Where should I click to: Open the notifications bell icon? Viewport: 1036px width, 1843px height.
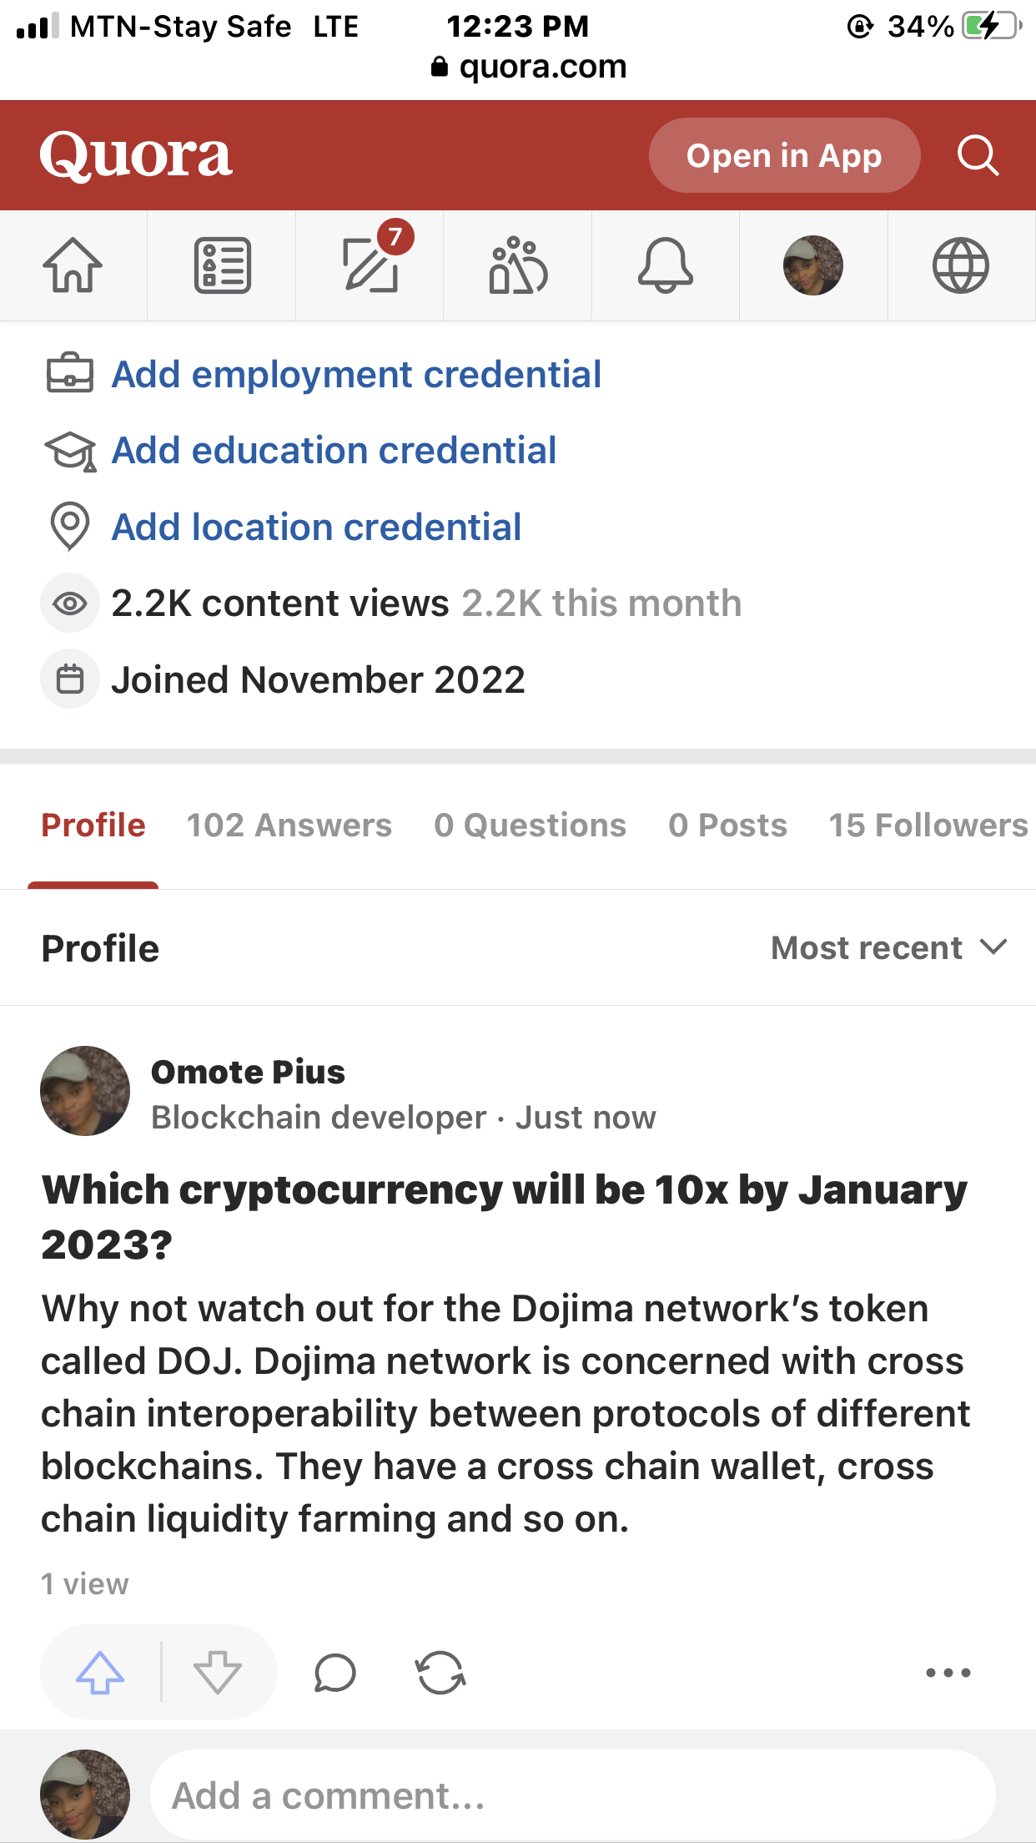pos(665,265)
